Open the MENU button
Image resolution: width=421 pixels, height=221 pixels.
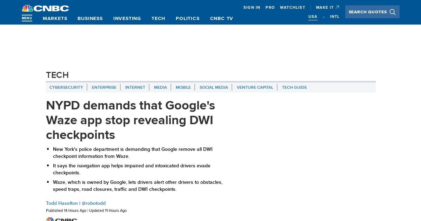pos(27,18)
